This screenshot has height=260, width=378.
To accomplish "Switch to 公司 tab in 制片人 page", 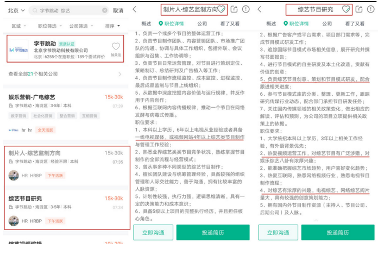I will [x=202, y=23].
